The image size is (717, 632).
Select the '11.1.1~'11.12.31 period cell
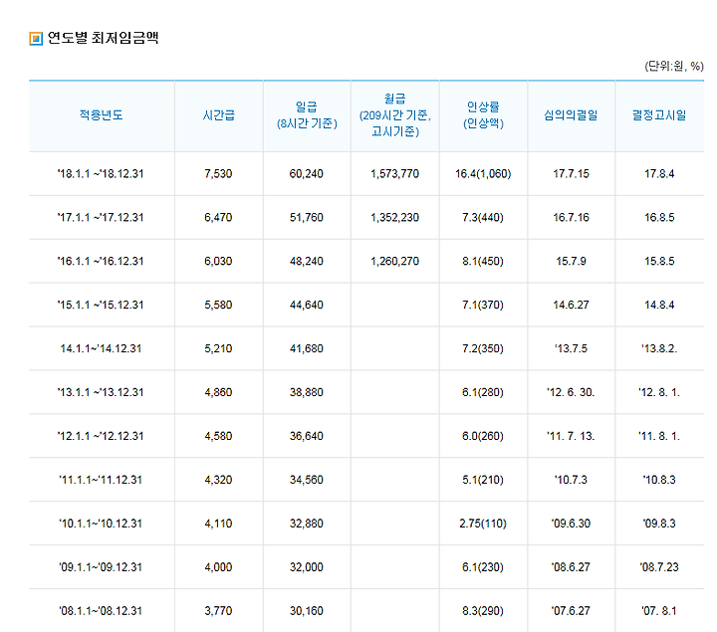(x=101, y=480)
